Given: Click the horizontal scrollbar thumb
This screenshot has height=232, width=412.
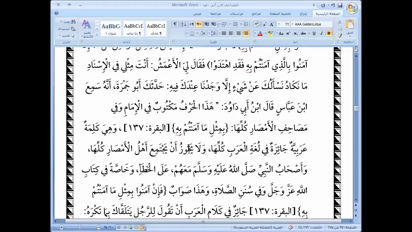Looking at the screenshot, I should 203,221.
